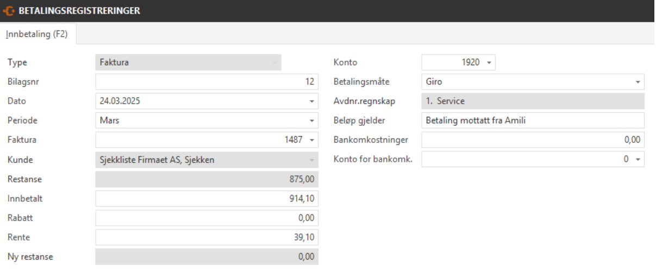The image size is (656, 272).
Task: Click the Bilagsnr field with value 12
Action: [x=207, y=82]
